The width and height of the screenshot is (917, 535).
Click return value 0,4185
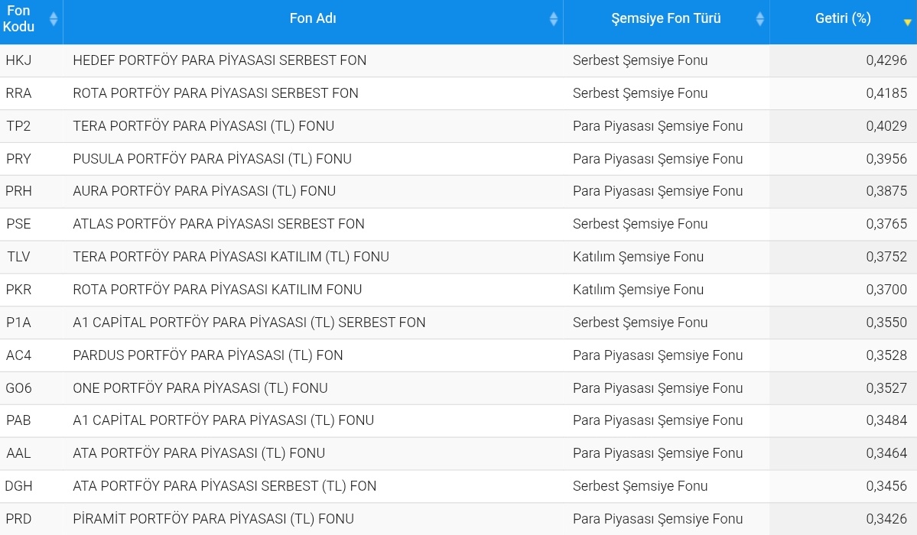pos(886,93)
